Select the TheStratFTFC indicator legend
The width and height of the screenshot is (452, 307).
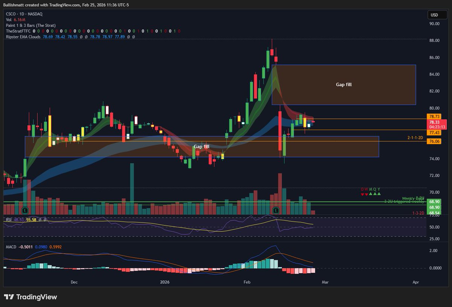click(93, 31)
